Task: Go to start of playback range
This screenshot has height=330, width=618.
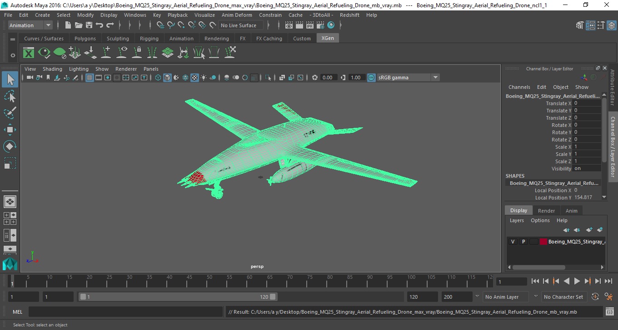Action: click(x=535, y=281)
